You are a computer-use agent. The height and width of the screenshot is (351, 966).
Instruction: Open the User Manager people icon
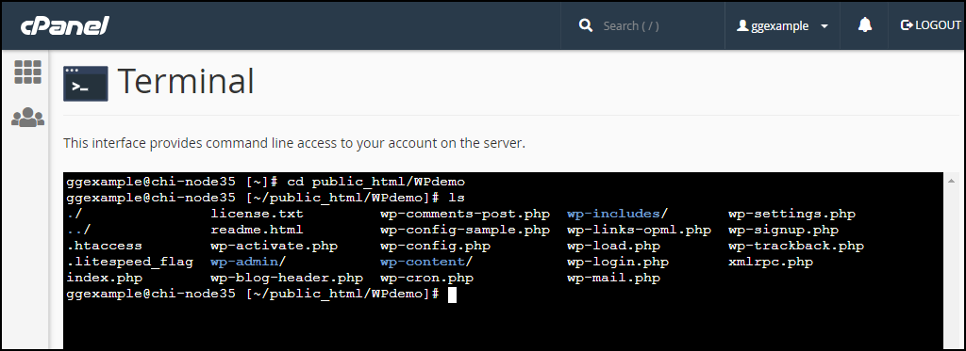[x=27, y=117]
